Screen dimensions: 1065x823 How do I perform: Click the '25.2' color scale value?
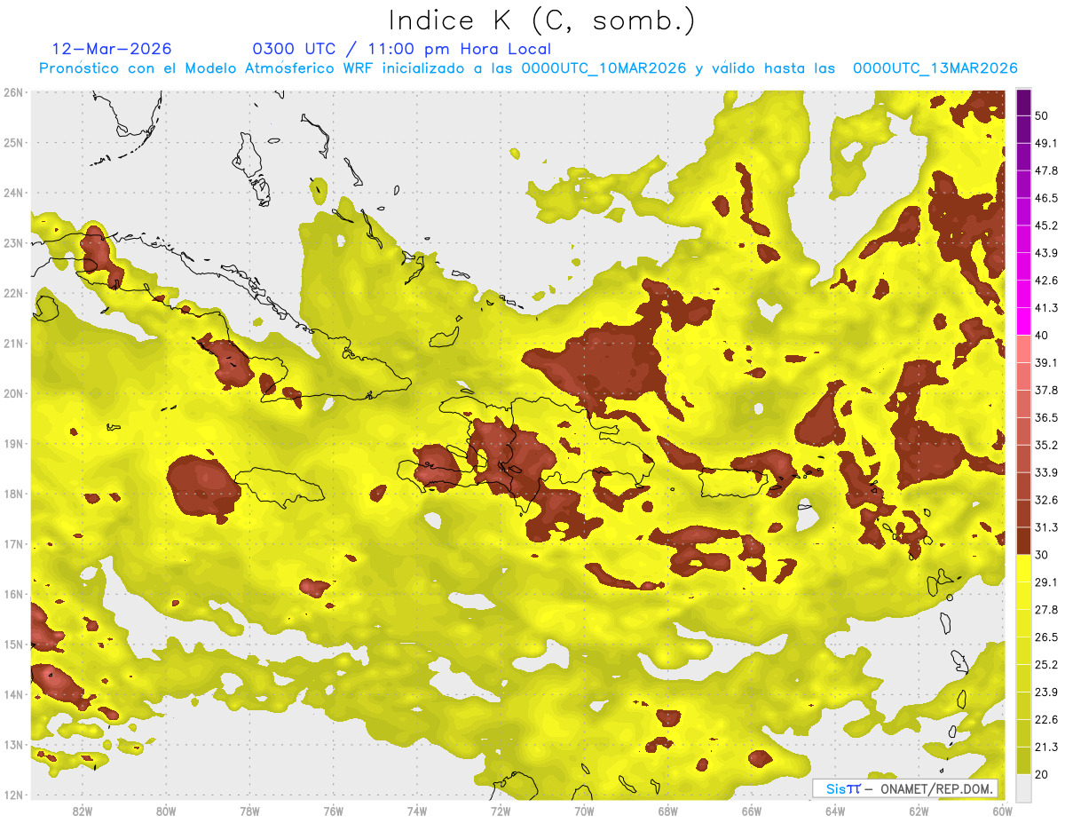point(1045,665)
